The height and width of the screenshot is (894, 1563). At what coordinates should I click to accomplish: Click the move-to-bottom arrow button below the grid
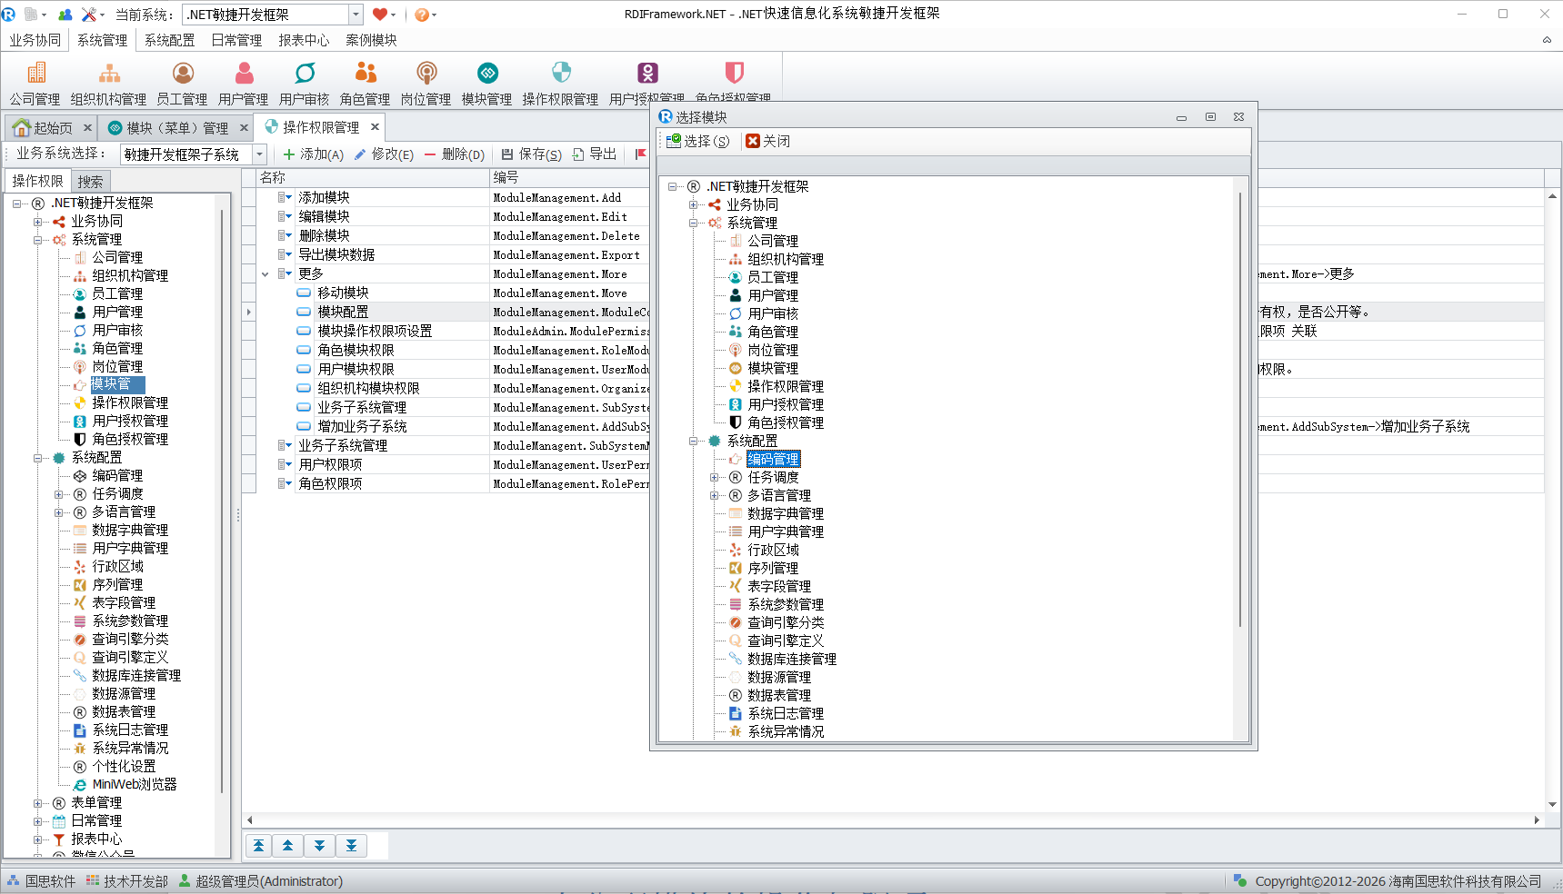(351, 846)
